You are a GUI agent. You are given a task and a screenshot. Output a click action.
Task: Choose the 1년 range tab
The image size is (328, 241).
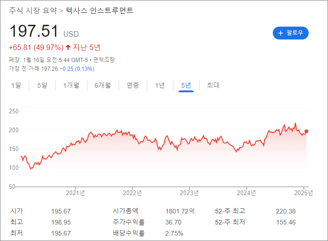(160, 85)
